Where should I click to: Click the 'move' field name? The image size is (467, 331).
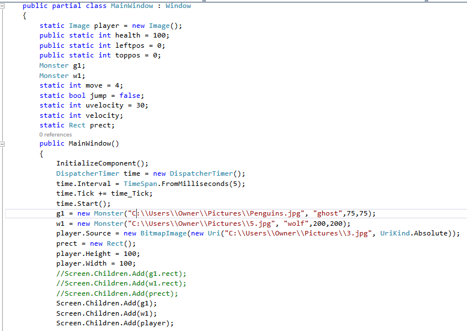94,85
